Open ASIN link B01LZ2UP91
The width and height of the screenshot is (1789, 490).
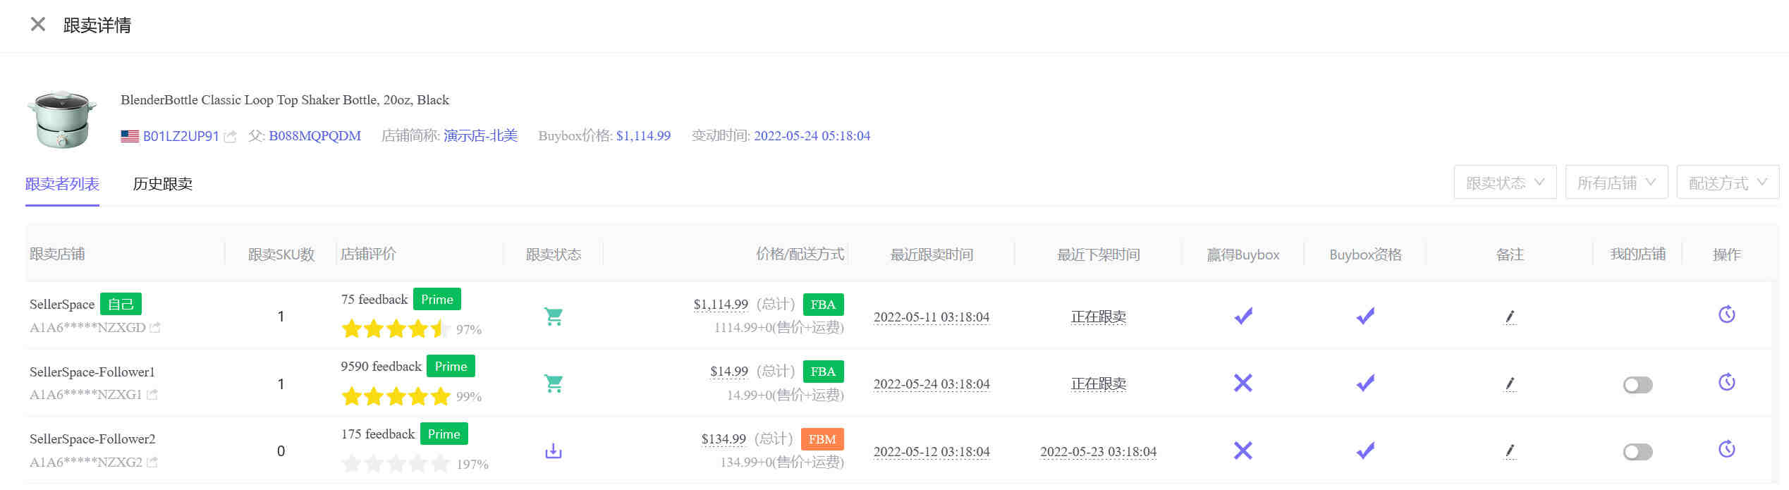coord(181,136)
